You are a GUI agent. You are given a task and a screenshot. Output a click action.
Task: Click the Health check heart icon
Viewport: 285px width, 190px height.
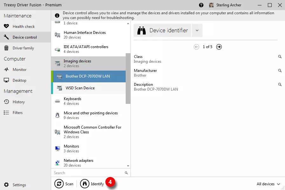[x=6, y=26]
